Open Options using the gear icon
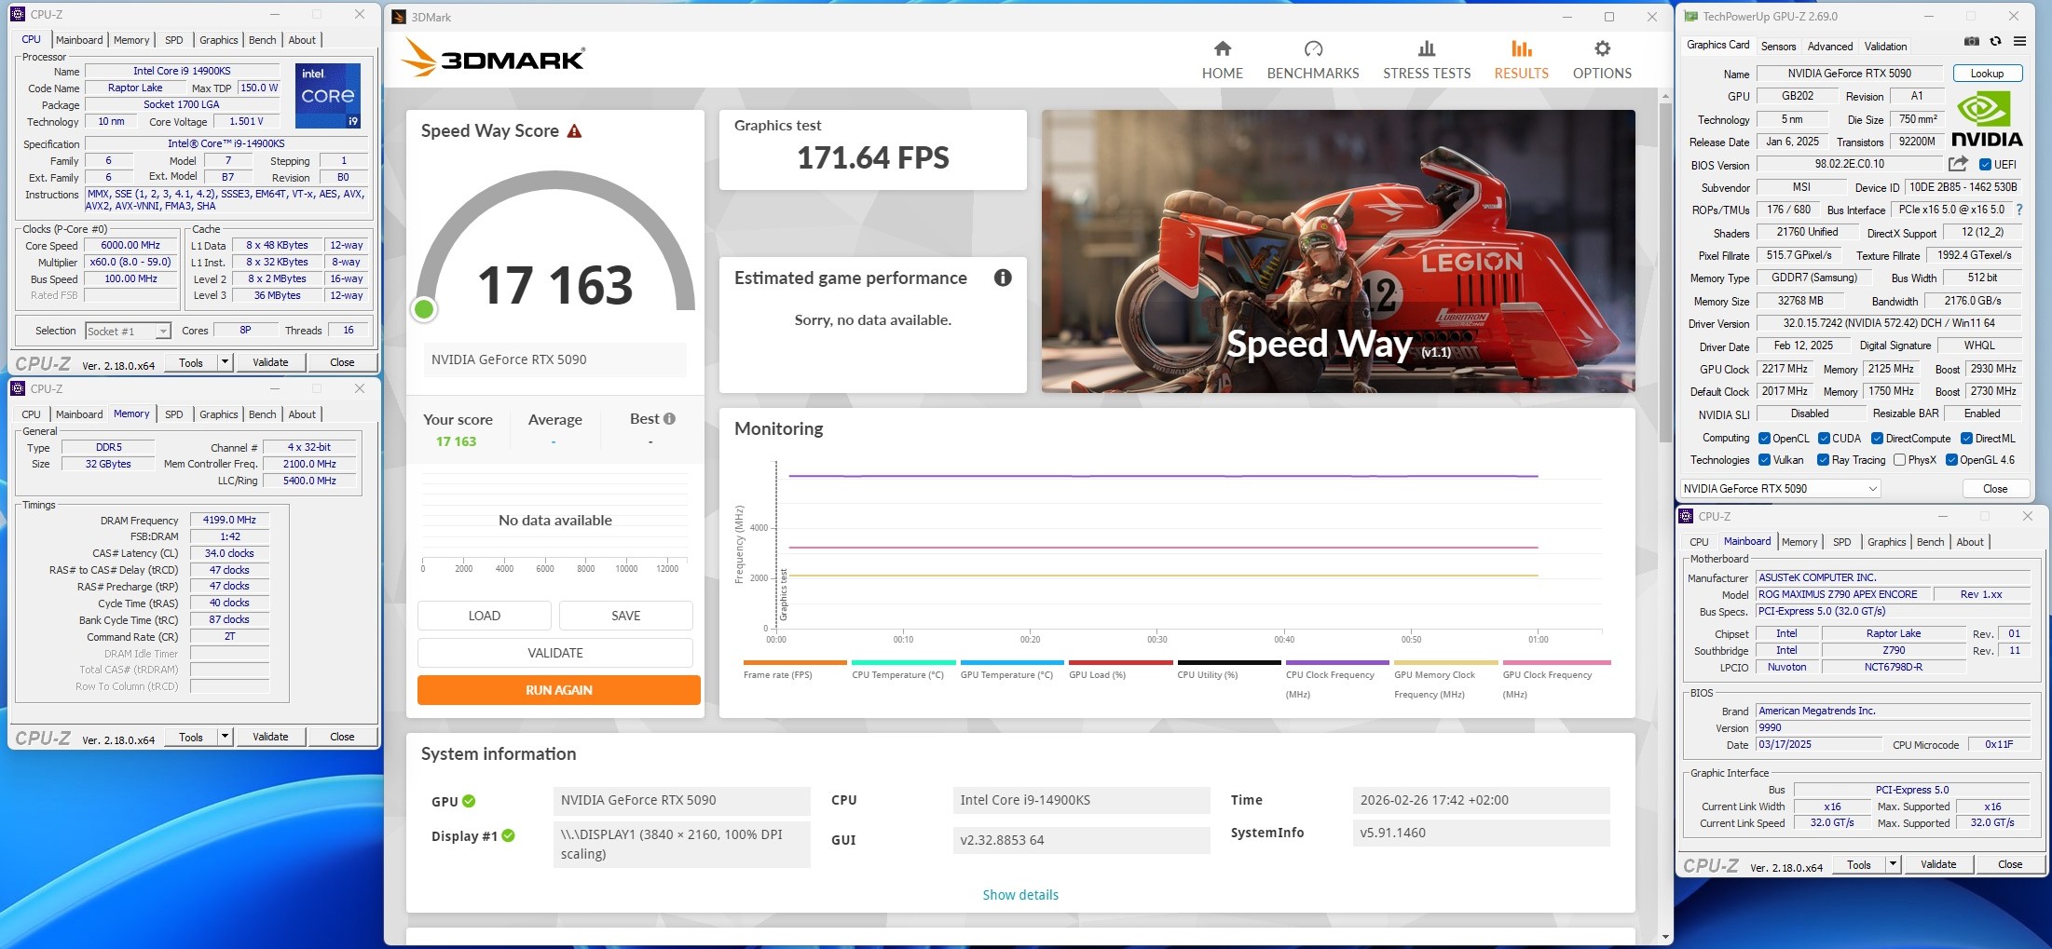The image size is (2052, 949). pos(1602,49)
